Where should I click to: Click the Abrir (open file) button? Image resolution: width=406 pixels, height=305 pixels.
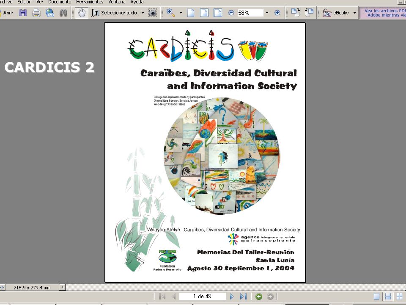pyautogui.click(x=7, y=13)
